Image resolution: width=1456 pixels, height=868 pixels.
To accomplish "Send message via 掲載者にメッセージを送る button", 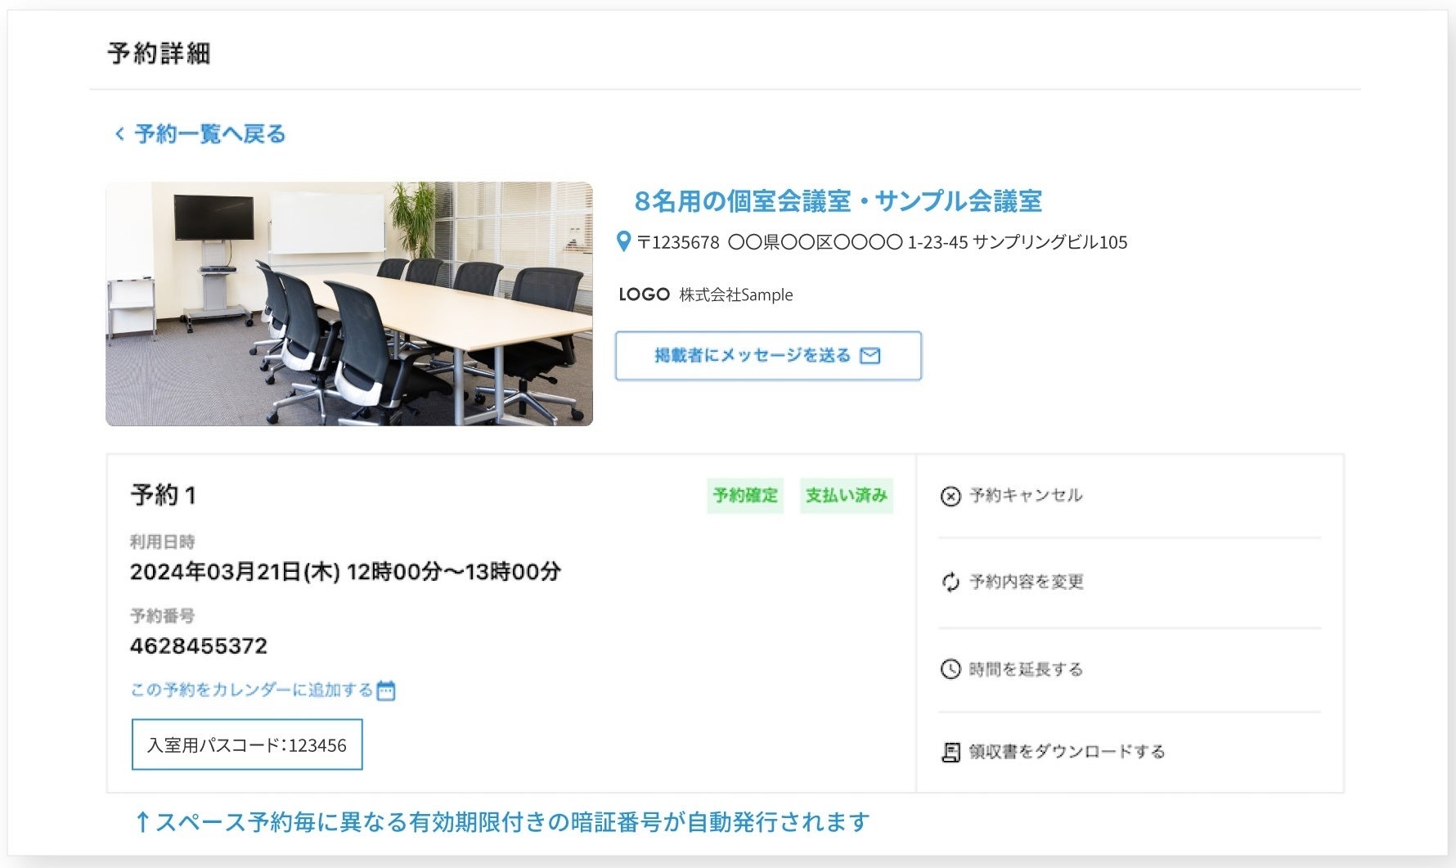I will [x=768, y=356].
